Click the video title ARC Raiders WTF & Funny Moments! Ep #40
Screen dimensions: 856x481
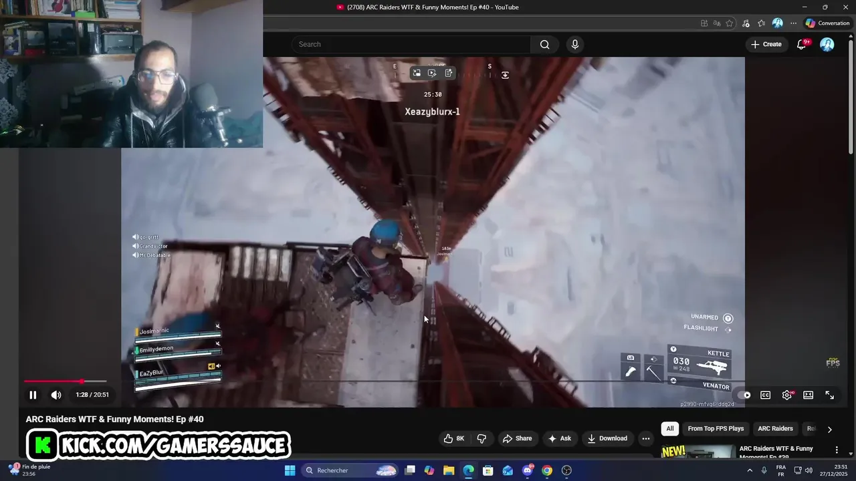click(114, 420)
